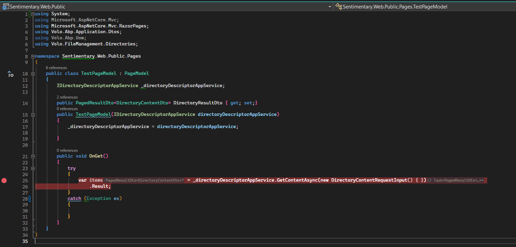Screen dimensions: 516x247
Task: Collapse the using directives block at line 1
Action: point(33,14)
